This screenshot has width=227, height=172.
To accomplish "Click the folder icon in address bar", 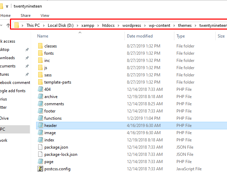I will [x=17, y=25].
